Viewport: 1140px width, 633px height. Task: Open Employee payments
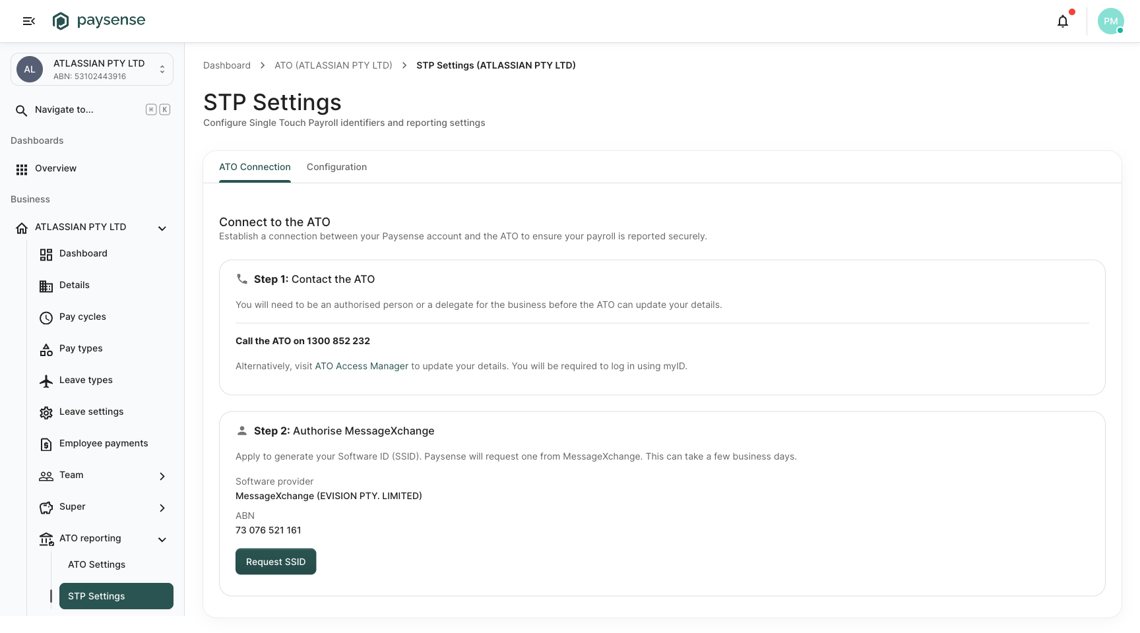pyautogui.click(x=104, y=444)
